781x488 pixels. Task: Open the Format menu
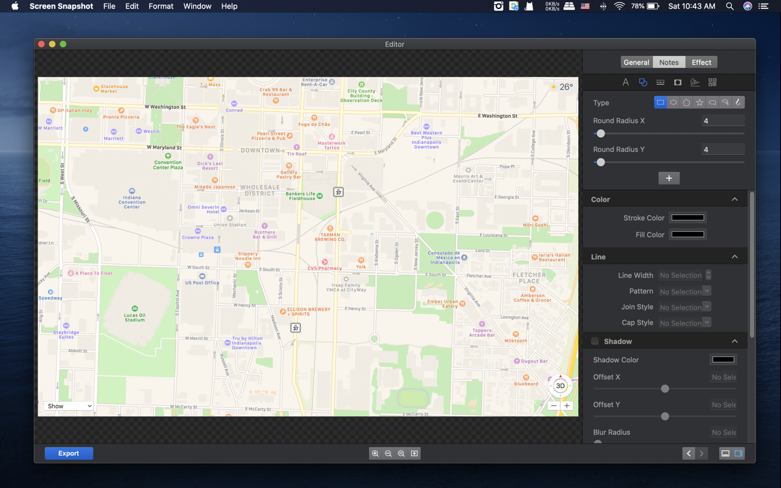click(x=160, y=6)
